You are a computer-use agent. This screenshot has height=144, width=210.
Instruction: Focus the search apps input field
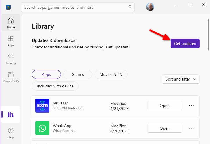coord(78,7)
